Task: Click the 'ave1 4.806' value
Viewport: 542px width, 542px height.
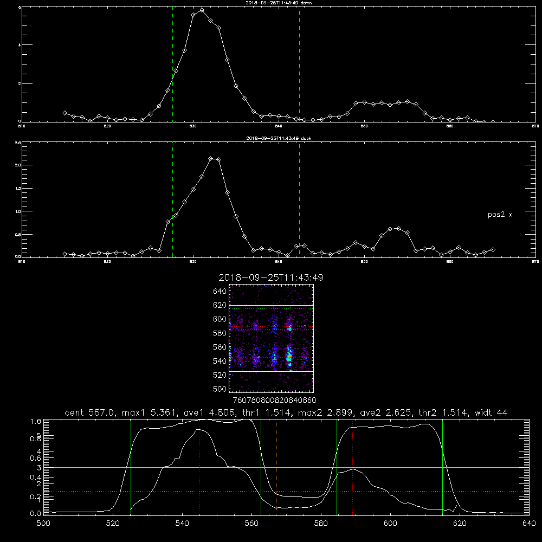Action: pyautogui.click(x=210, y=412)
